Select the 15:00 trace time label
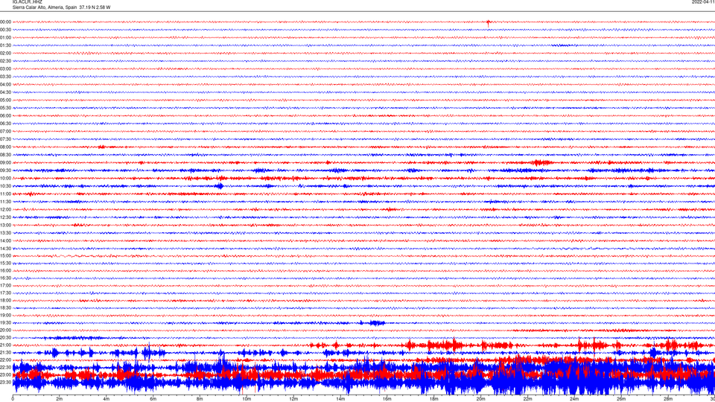This screenshot has height=402, width=715. pos(5,255)
